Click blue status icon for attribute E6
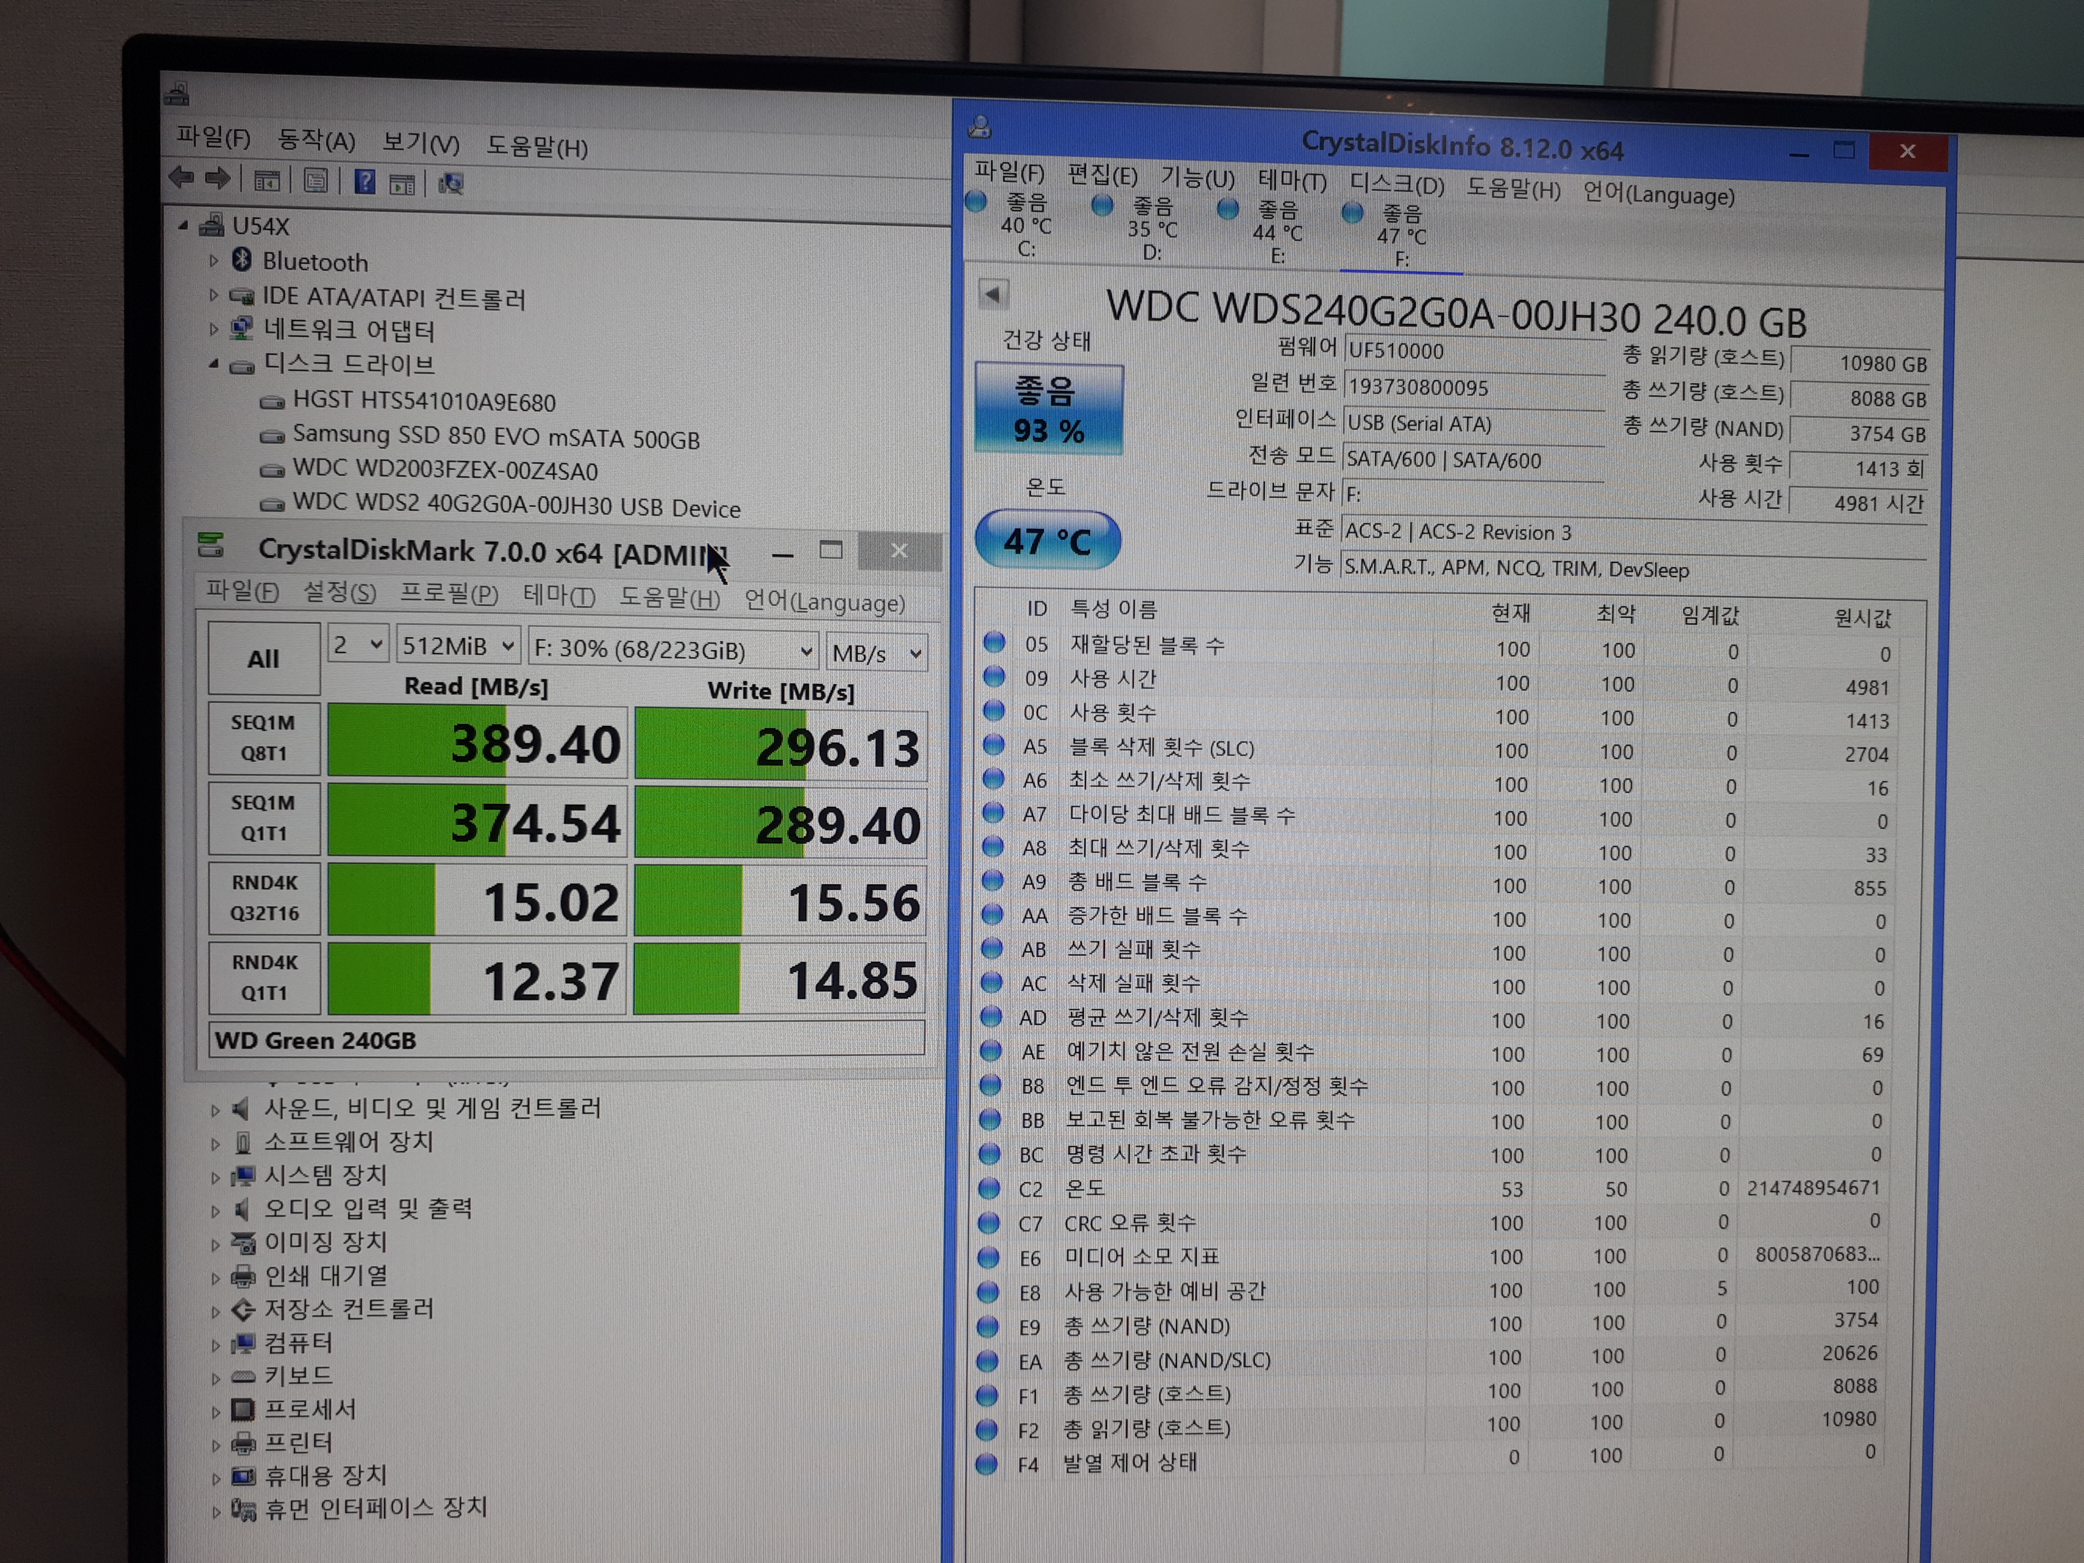 coord(988,1257)
